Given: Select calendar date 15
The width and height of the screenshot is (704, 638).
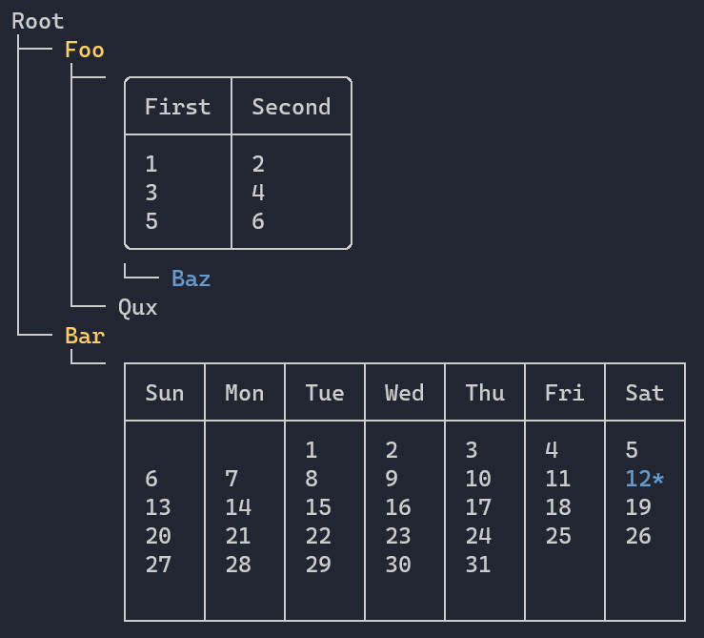Looking at the screenshot, I should 318,507.
